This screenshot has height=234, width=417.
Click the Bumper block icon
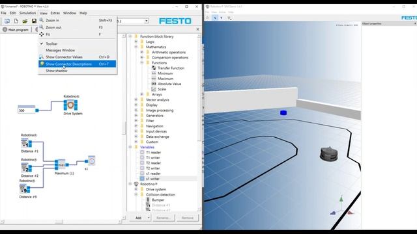point(148,200)
